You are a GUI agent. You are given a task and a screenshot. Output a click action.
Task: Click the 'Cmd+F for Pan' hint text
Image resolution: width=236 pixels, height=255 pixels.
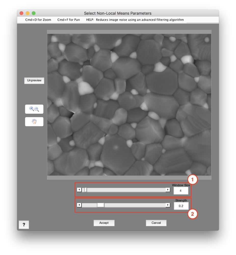coord(69,20)
